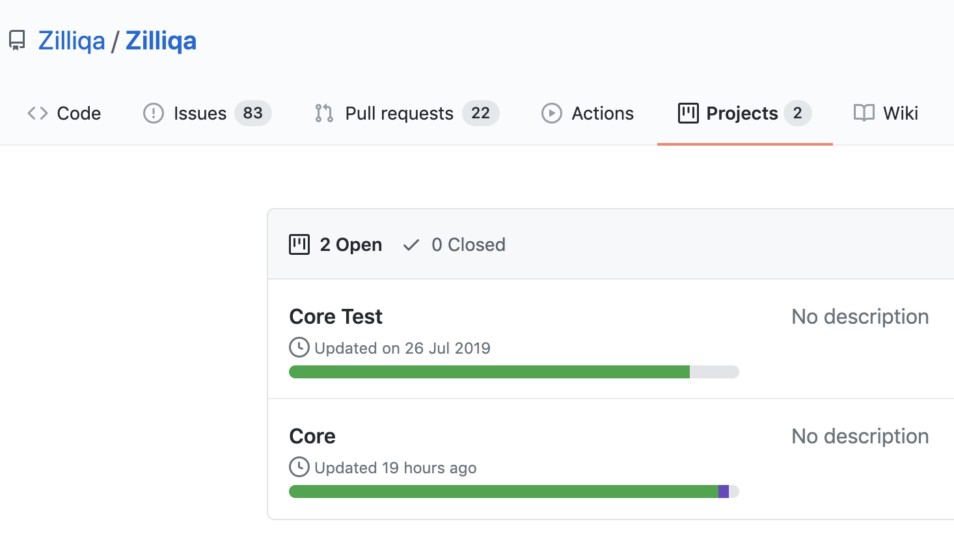Screen dimensions: 954x537
Task: Open the Zilliqa owner link
Action: tap(72, 40)
